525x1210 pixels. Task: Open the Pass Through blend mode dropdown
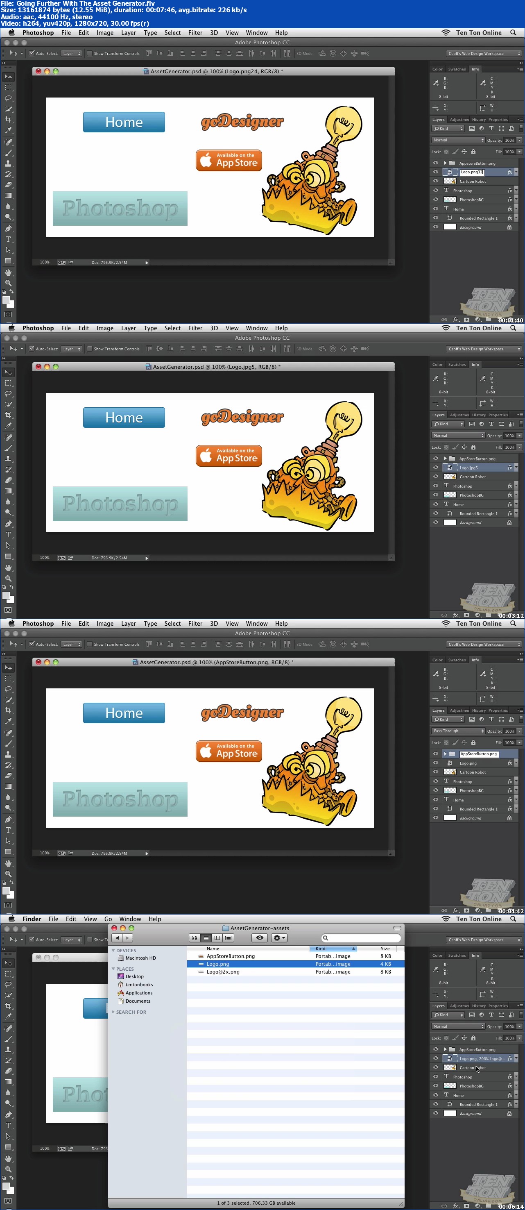click(x=458, y=731)
